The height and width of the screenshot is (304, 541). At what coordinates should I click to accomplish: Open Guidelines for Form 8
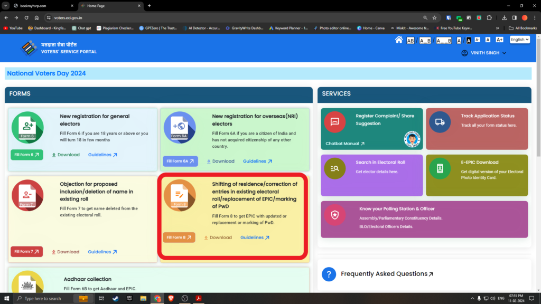click(x=255, y=237)
